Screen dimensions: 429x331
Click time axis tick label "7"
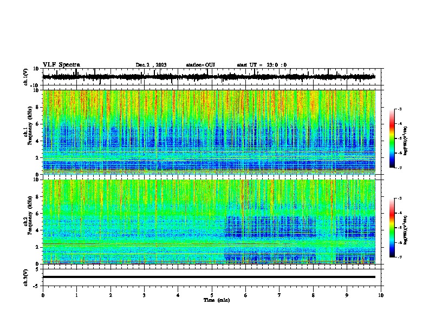coord(279,295)
